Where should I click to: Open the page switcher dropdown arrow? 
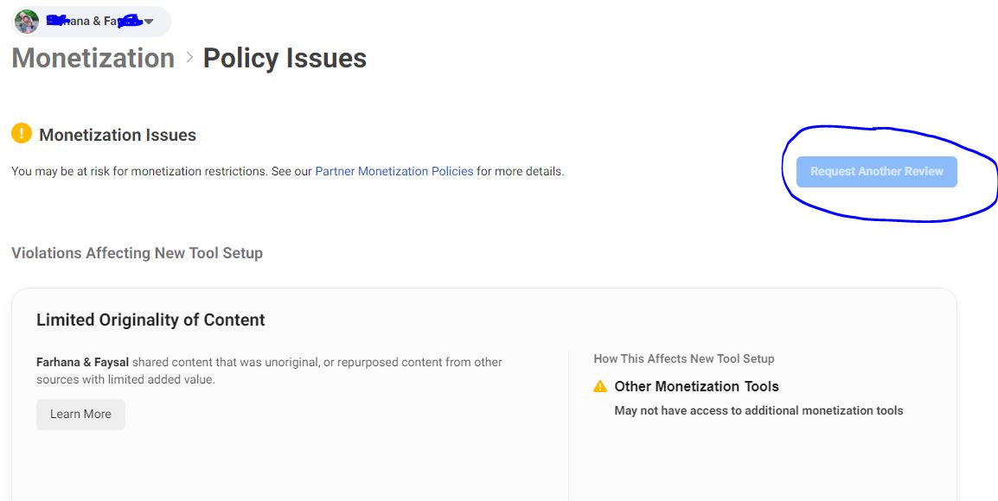click(x=149, y=22)
